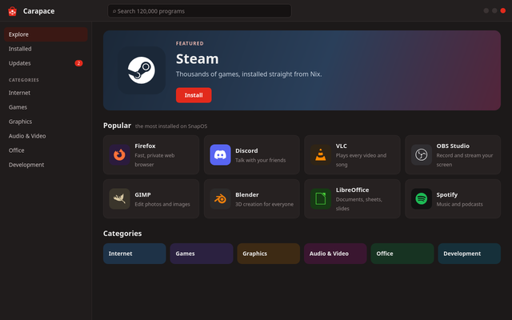Click the GIMP card title
Screen dimensions: 512x320
[x=142, y=194]
